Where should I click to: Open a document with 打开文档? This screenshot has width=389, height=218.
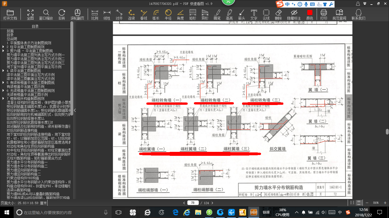tap(10, 14)
